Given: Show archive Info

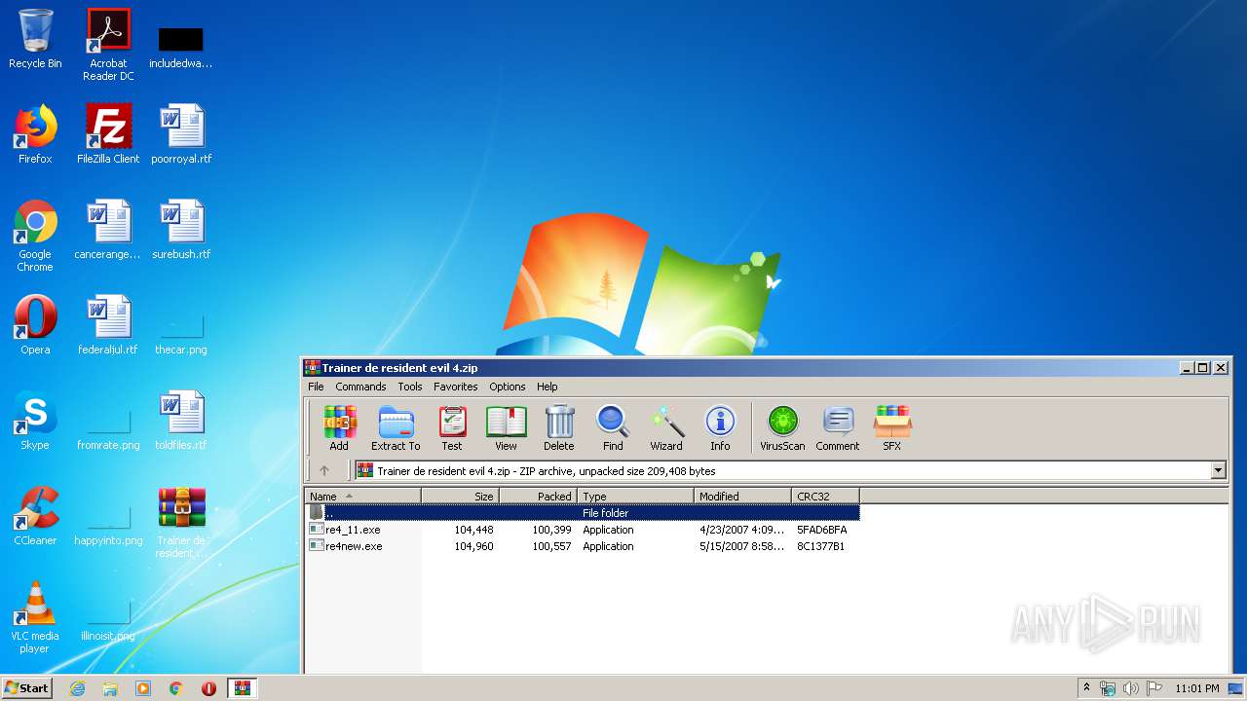Looking at the screenshot, I should [720, 428].
